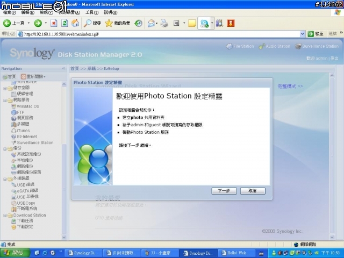Collapse the network services folder node

tap(5, 101)
